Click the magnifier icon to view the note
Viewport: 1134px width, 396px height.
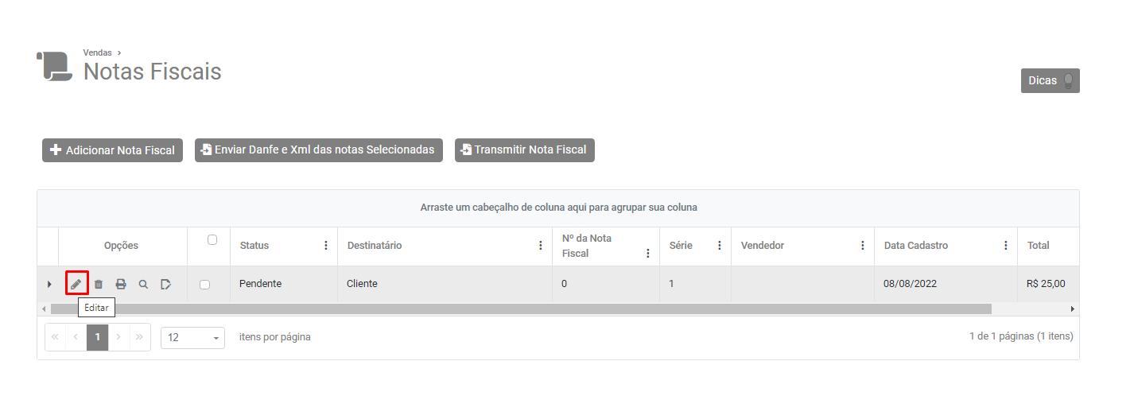(143, 284)
